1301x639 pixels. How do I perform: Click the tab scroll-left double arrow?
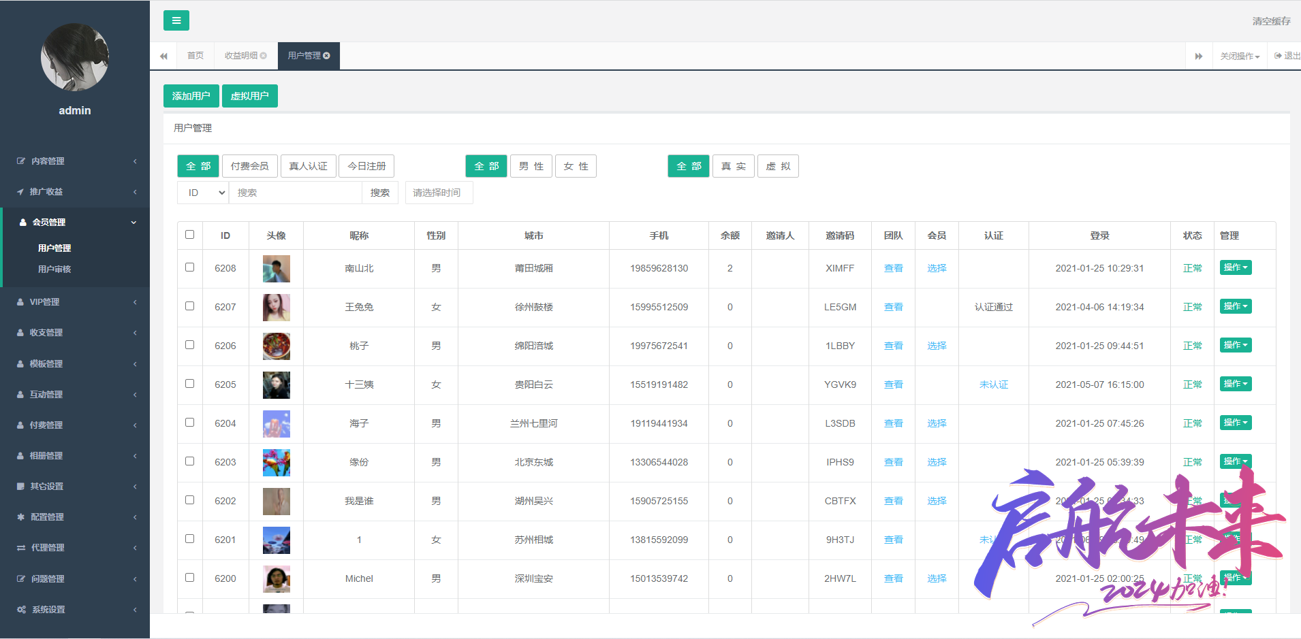163,56
